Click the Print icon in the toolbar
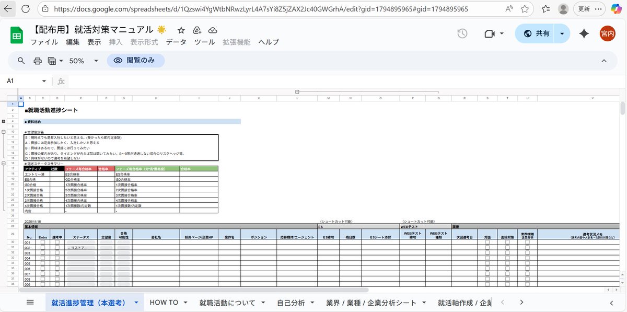Screen dimensions: 627x312 coord(37,61)
